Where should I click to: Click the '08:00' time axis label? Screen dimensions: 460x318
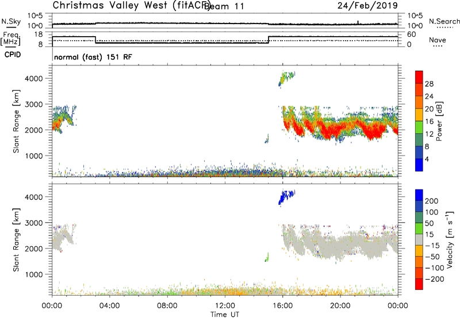point(167,306)
